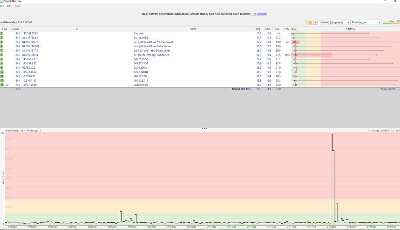Open the dropdown arrow beside the pause button
Image resolution: width=400 pixels, height=230 pixels.
coord(316,22)
